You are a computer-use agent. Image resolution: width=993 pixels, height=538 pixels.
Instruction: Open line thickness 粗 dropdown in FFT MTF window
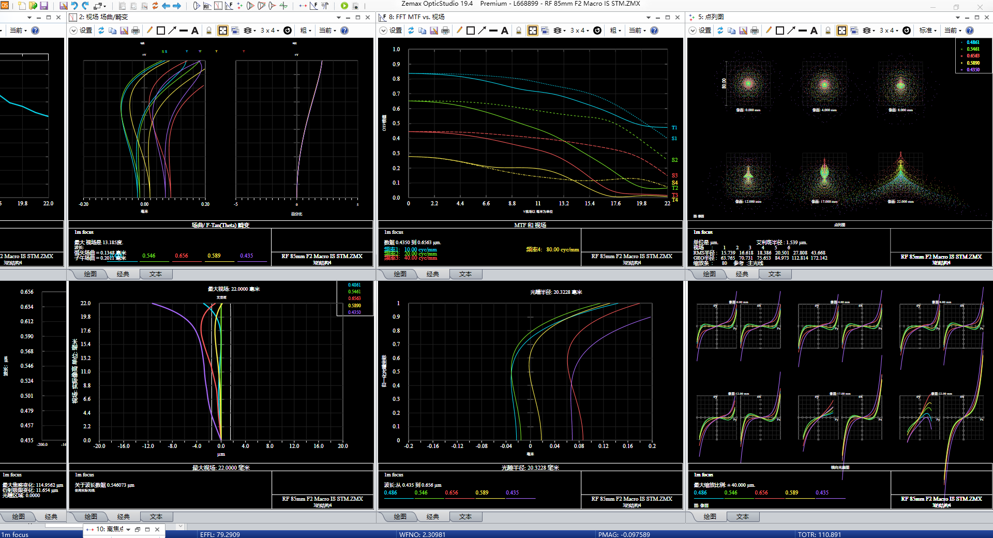point(616,31)
